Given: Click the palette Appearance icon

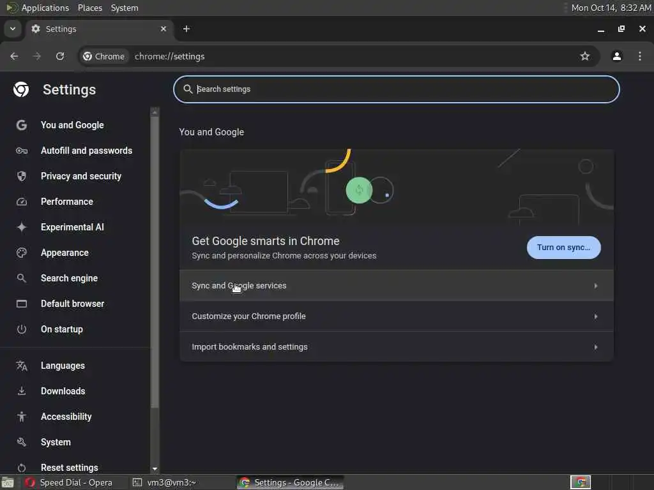Looking at the screenshot, I should (22, 253).
